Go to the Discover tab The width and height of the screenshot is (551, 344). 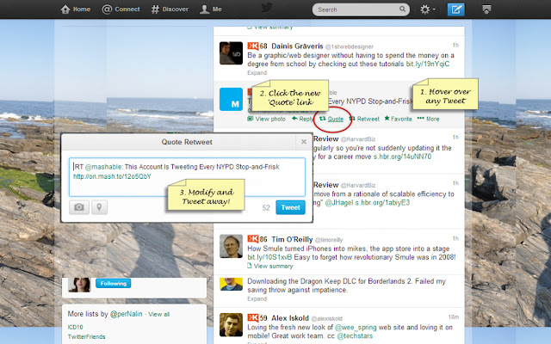[x=170, y=9]
